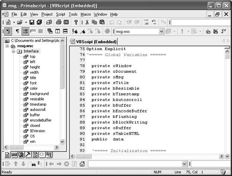Click the cascade windows icon
The width and height of the screenshot is (232, 176).
50,31
